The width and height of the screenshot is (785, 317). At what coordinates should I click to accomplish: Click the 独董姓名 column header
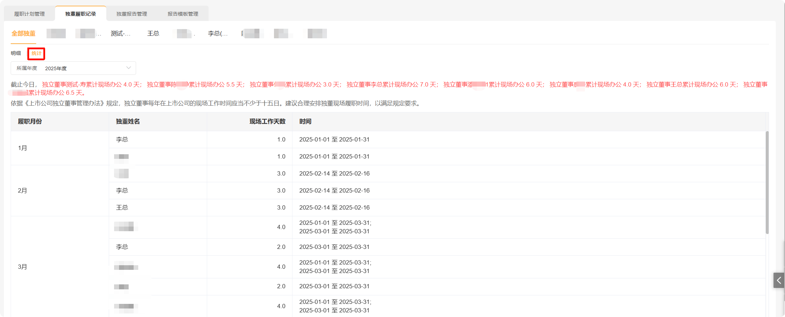pyautogui.click(x=128, y=121)
